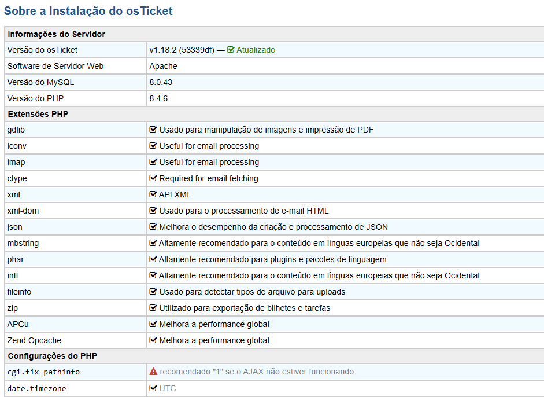Viewport: 544px width, 397px height.
Task: Click the Configurações do PHP section header
Action: pyautogui.click(x=51, y=356)
